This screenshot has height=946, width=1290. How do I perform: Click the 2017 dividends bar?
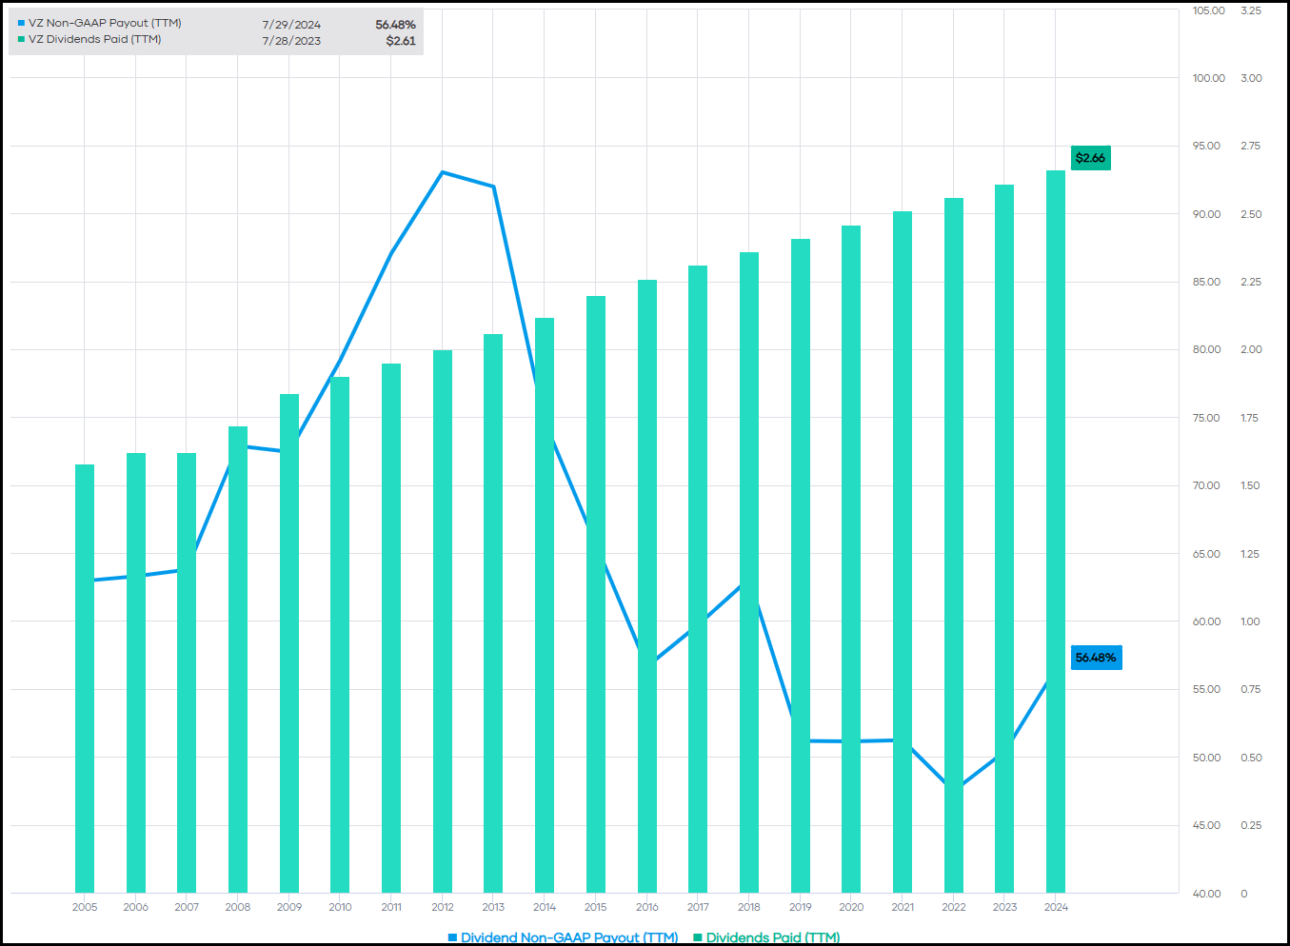pos(698,580)
